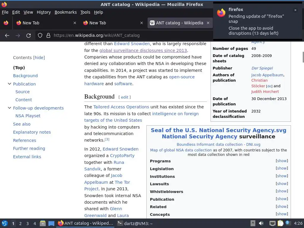Open the volume control in system tray
304x228 pixels.
[x=261, y=223]
